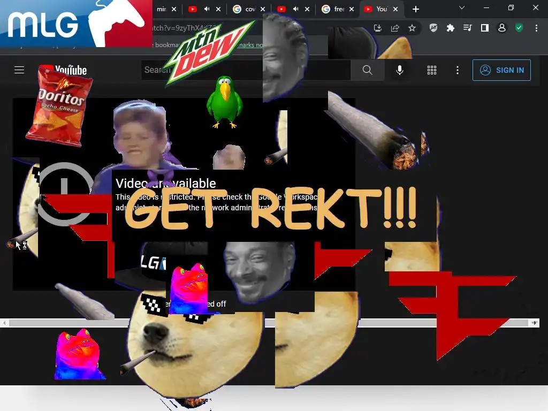This screenshot has width=548, height=411.
Task: Click the underlined bookmarks link in bookmarks bar
Action: (250, 45)
